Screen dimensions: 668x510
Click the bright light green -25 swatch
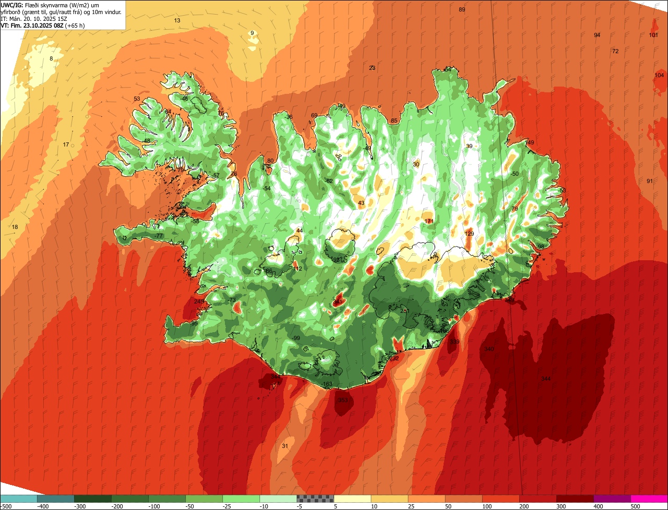coord(241,499)
